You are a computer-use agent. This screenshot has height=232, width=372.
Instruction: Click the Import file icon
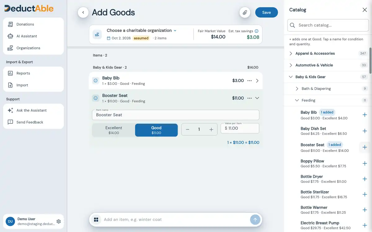[x=10, y=85]
